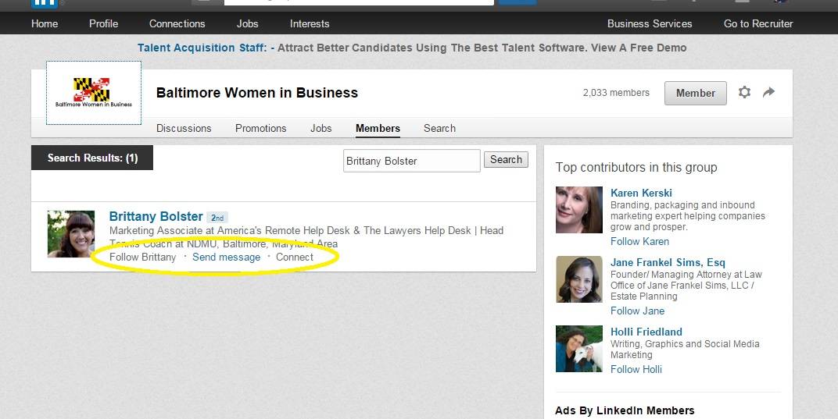This screenshot has width=838, height=419.
Task: Click the Ads By LinkedIn Members heading
Action: (625, 410)
